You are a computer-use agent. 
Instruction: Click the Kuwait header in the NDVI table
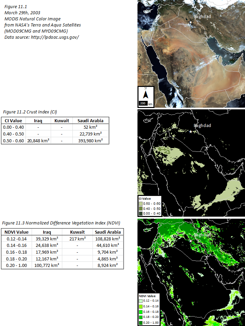click(77, 232)
